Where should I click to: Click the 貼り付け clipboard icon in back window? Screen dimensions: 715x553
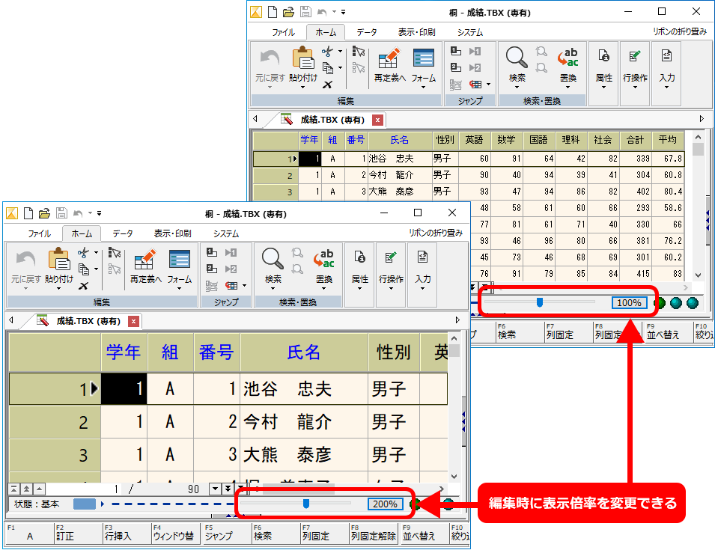click(302, 58)
